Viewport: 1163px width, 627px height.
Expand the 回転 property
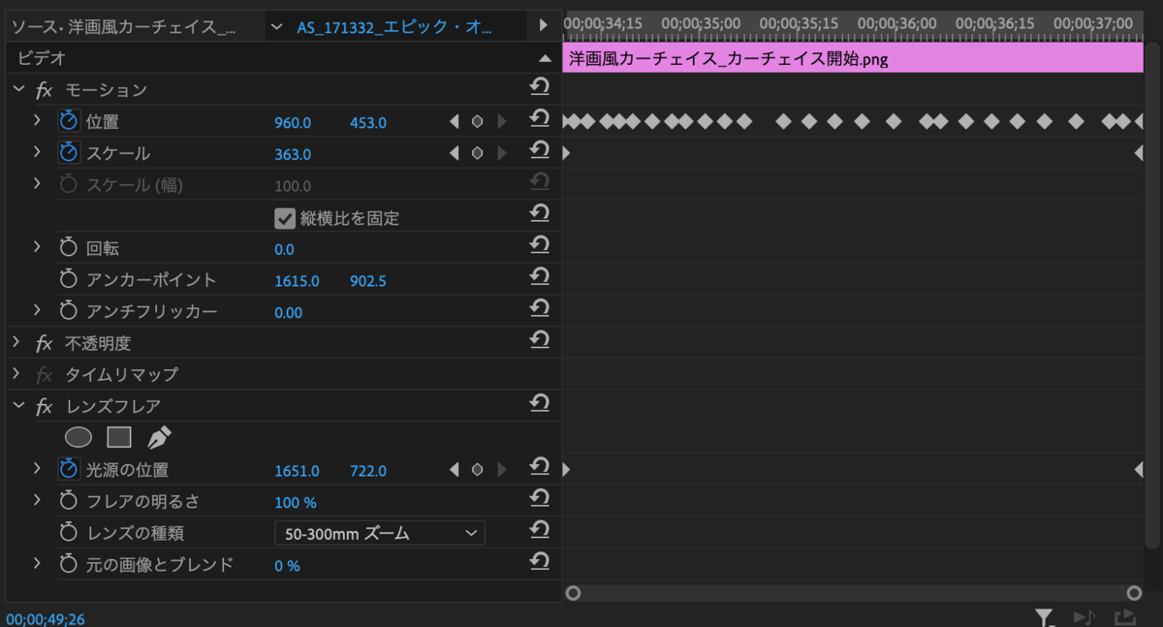click(x=37, y=247)
